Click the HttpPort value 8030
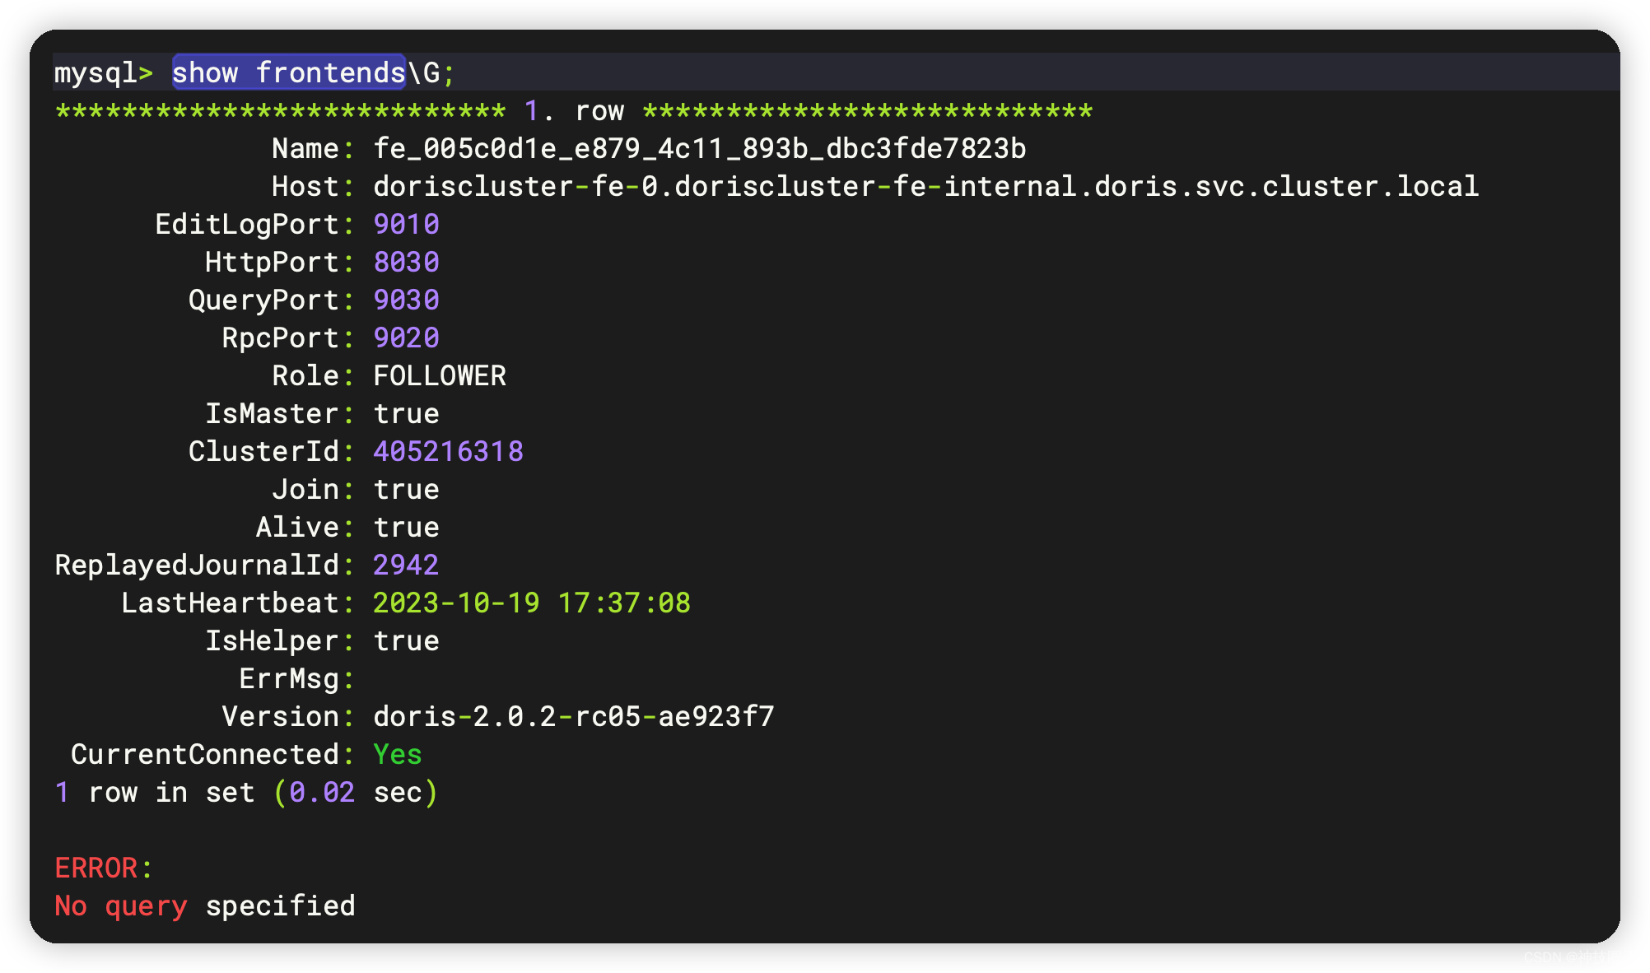This screenshot has width=1650, height=973. click(405, 261)
